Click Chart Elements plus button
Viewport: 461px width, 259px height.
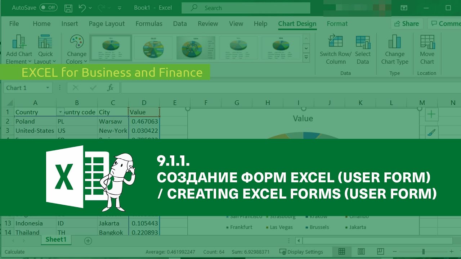click(431, 115)
